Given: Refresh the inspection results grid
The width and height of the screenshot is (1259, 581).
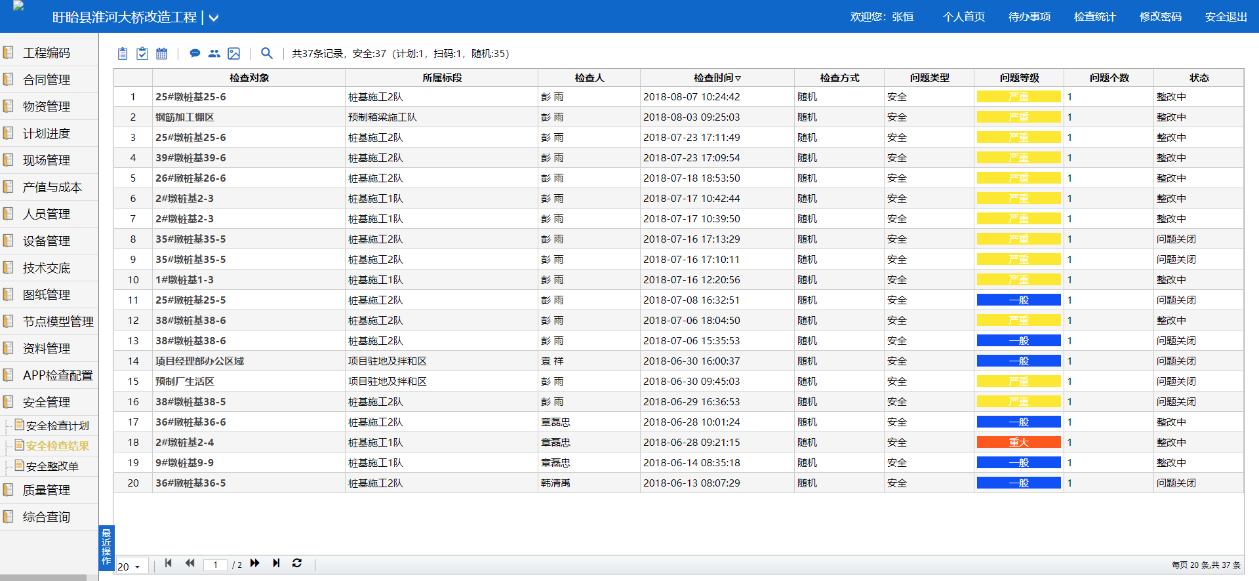Looking at the screenshot, I should [x=297, y=563].
